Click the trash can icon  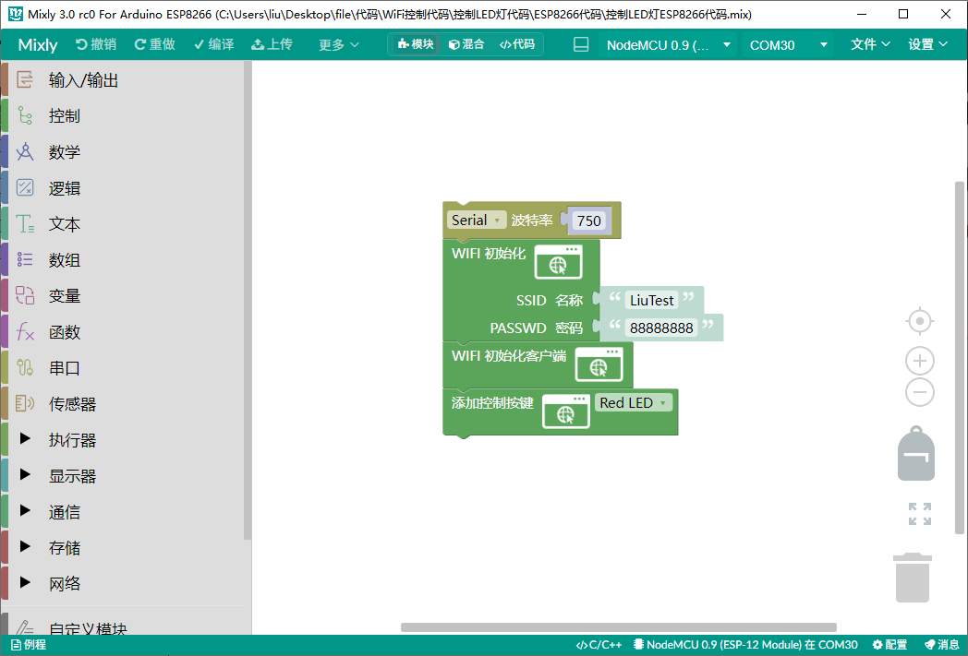pos(913,578)
